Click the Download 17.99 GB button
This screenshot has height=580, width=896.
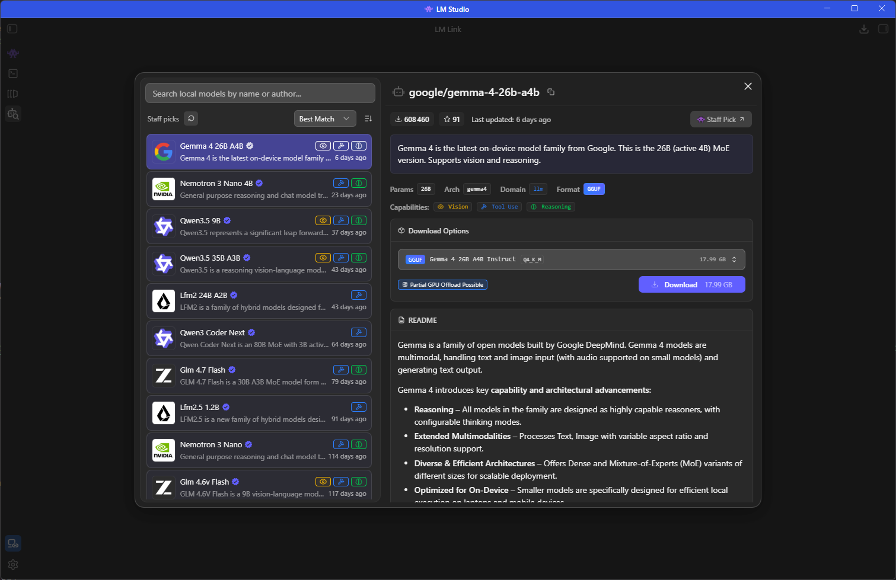(x=692, y=284)
